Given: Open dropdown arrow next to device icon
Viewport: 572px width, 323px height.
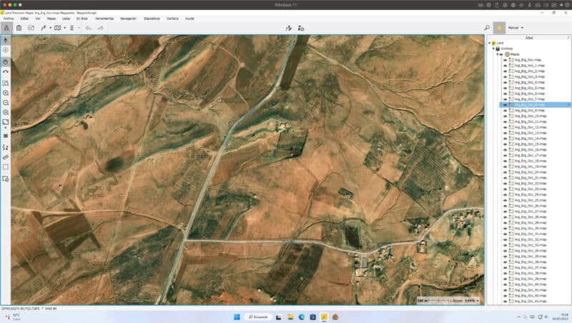Looking at the screenshot, I should pyautogui.click(x=79, y=28).
